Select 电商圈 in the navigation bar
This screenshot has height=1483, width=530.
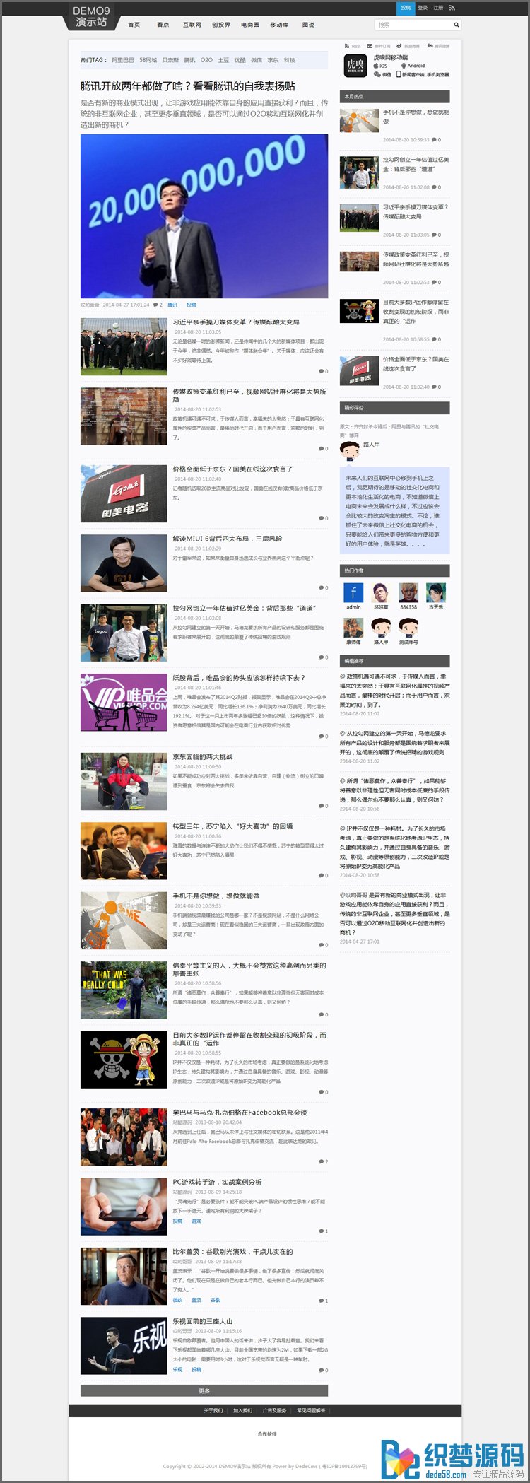(249, 25)
